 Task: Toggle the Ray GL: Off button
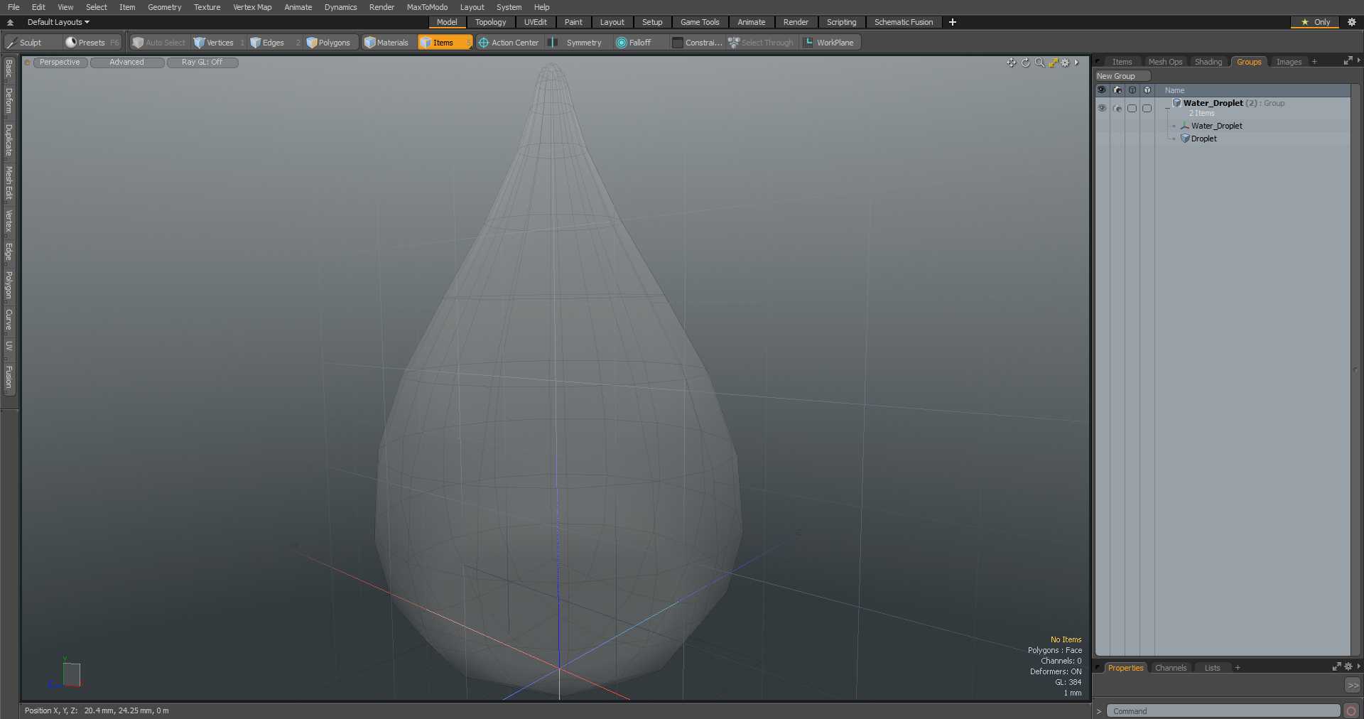point(202,63)
